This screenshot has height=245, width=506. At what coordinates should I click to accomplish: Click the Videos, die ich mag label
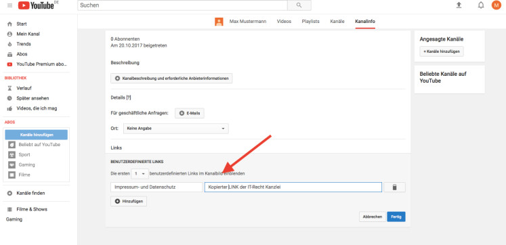pos(37,109)
